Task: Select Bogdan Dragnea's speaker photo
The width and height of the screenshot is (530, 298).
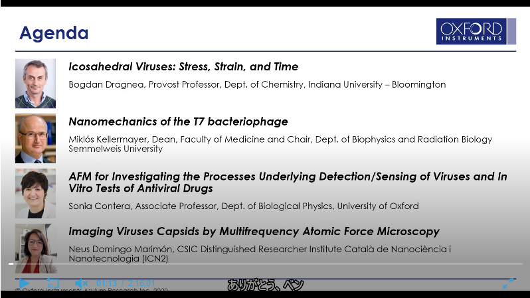Action: [x=35, y=84]
